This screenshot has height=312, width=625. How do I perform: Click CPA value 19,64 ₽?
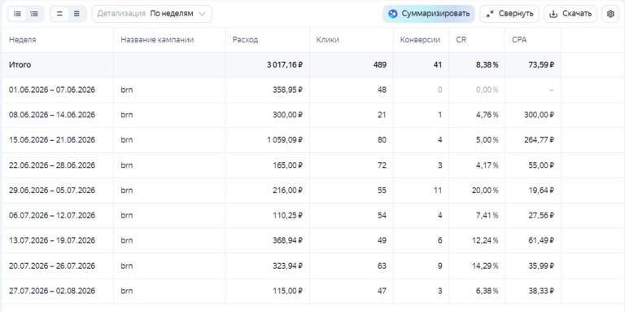541,191
